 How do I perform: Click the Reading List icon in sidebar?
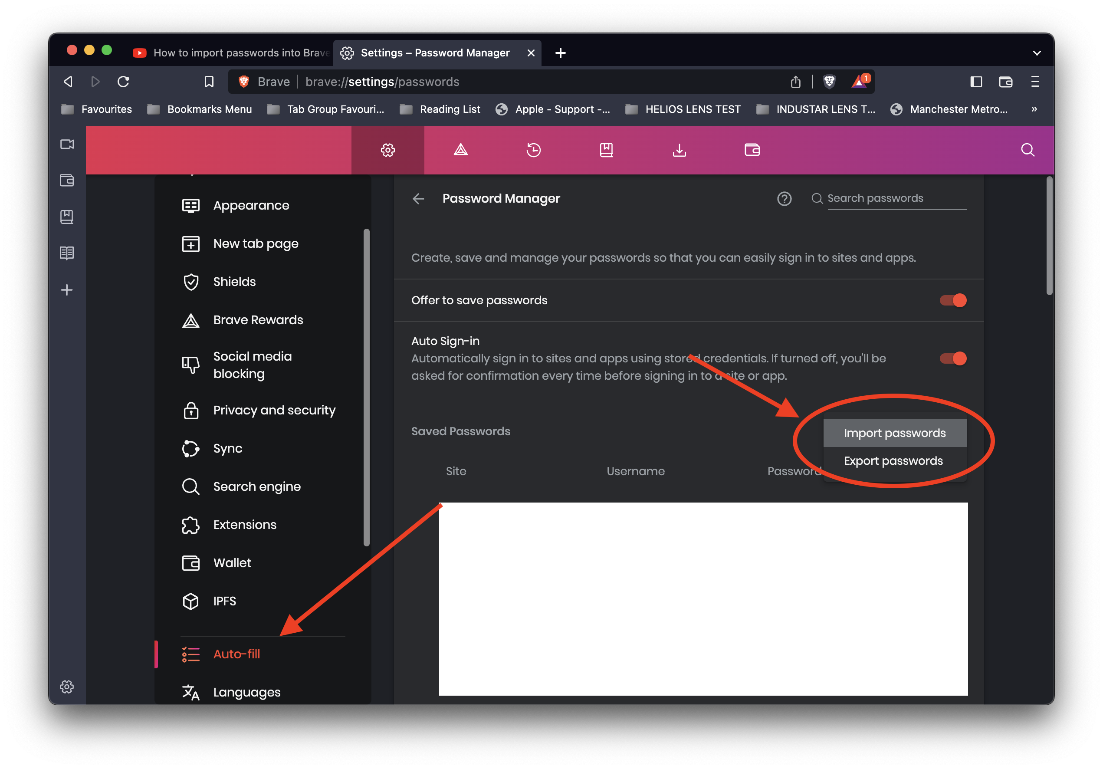coord(67,253)
